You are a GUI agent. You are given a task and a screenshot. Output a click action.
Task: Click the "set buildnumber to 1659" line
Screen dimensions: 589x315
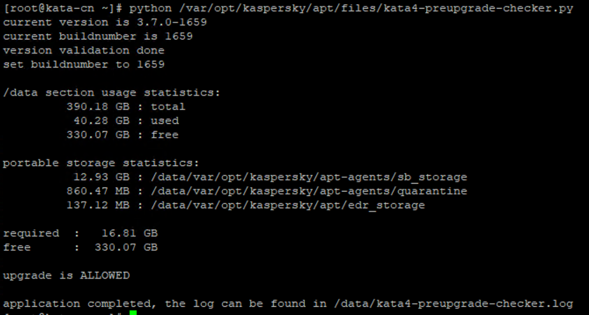coord(83,64)
